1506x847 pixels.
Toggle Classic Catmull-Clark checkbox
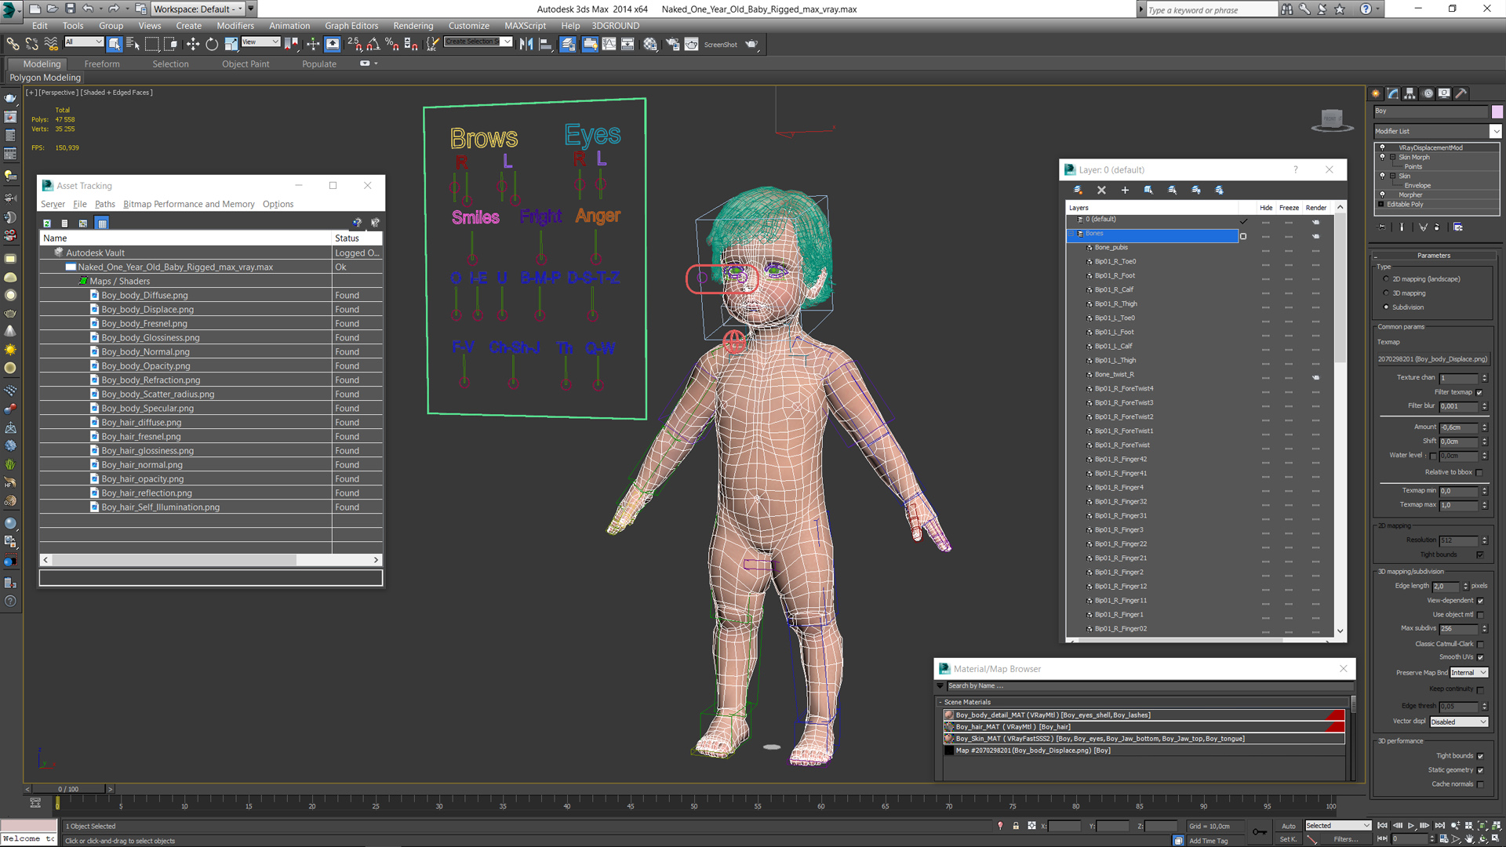click(x=1480, y=644)
